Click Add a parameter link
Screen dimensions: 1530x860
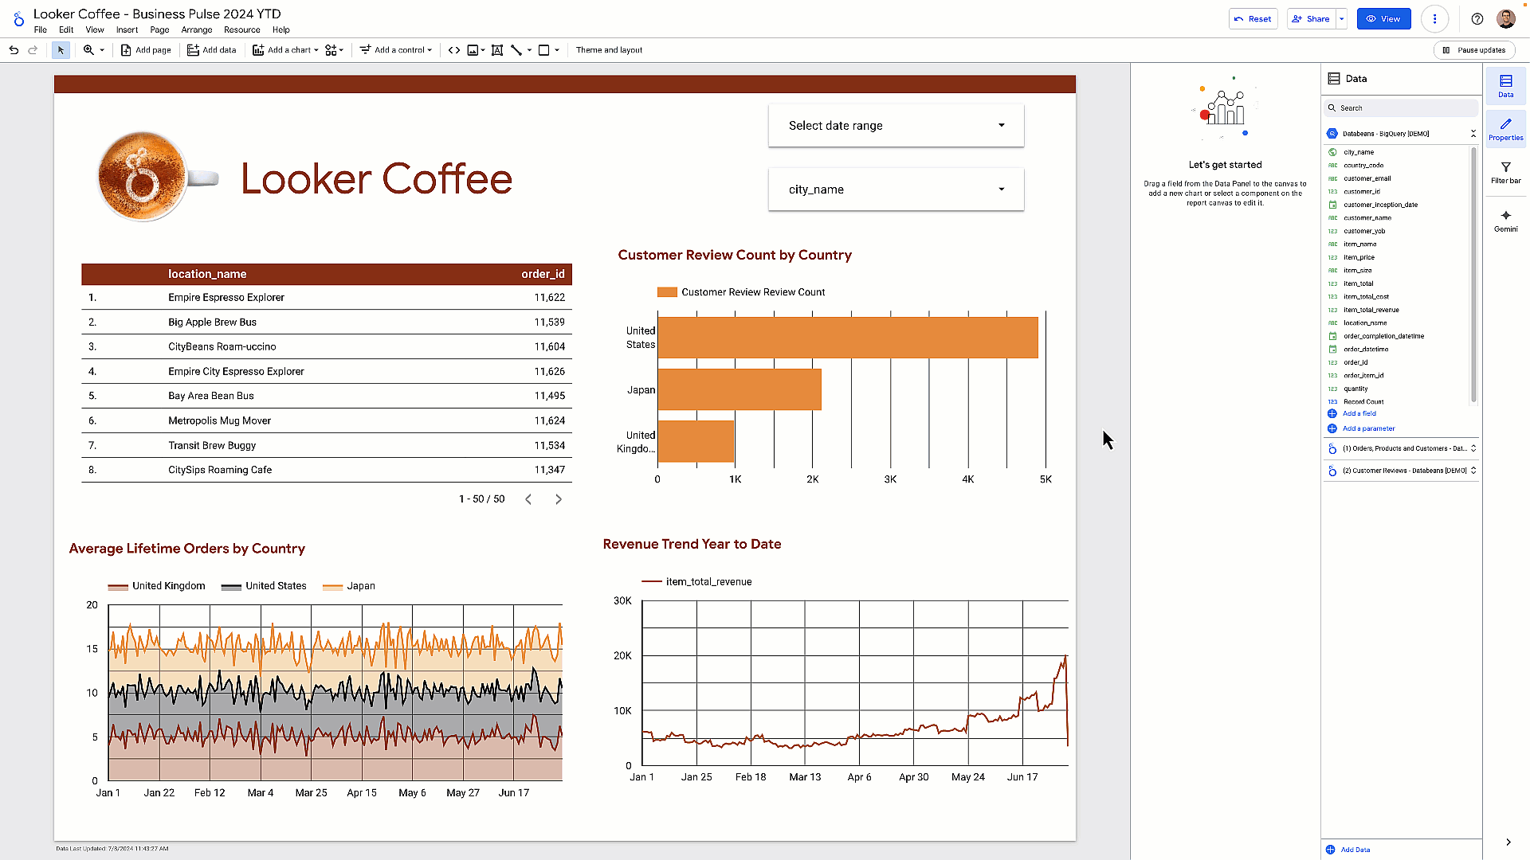tap(1368, 428)
